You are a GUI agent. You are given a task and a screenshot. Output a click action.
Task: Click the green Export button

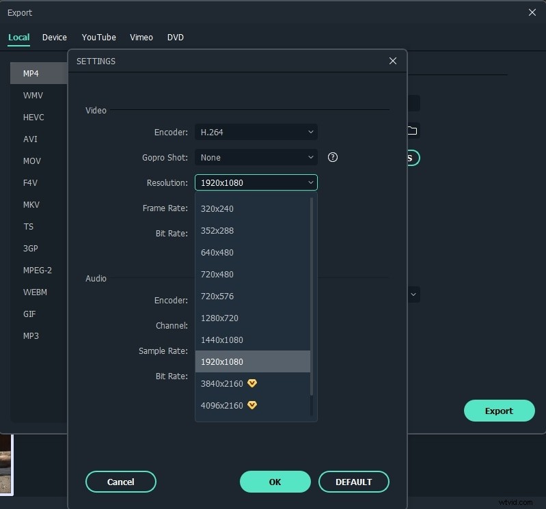(x=499, y=411)
